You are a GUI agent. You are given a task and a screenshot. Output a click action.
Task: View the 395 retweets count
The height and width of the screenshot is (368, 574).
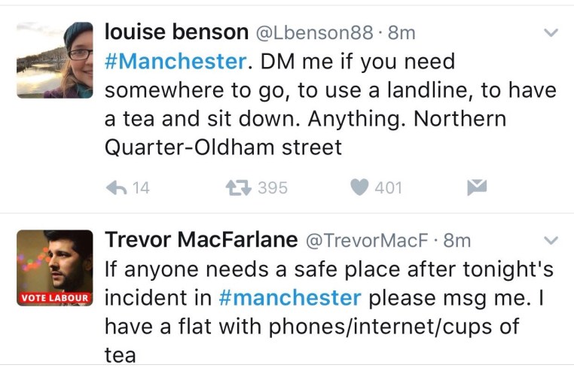tap(273, 188)
